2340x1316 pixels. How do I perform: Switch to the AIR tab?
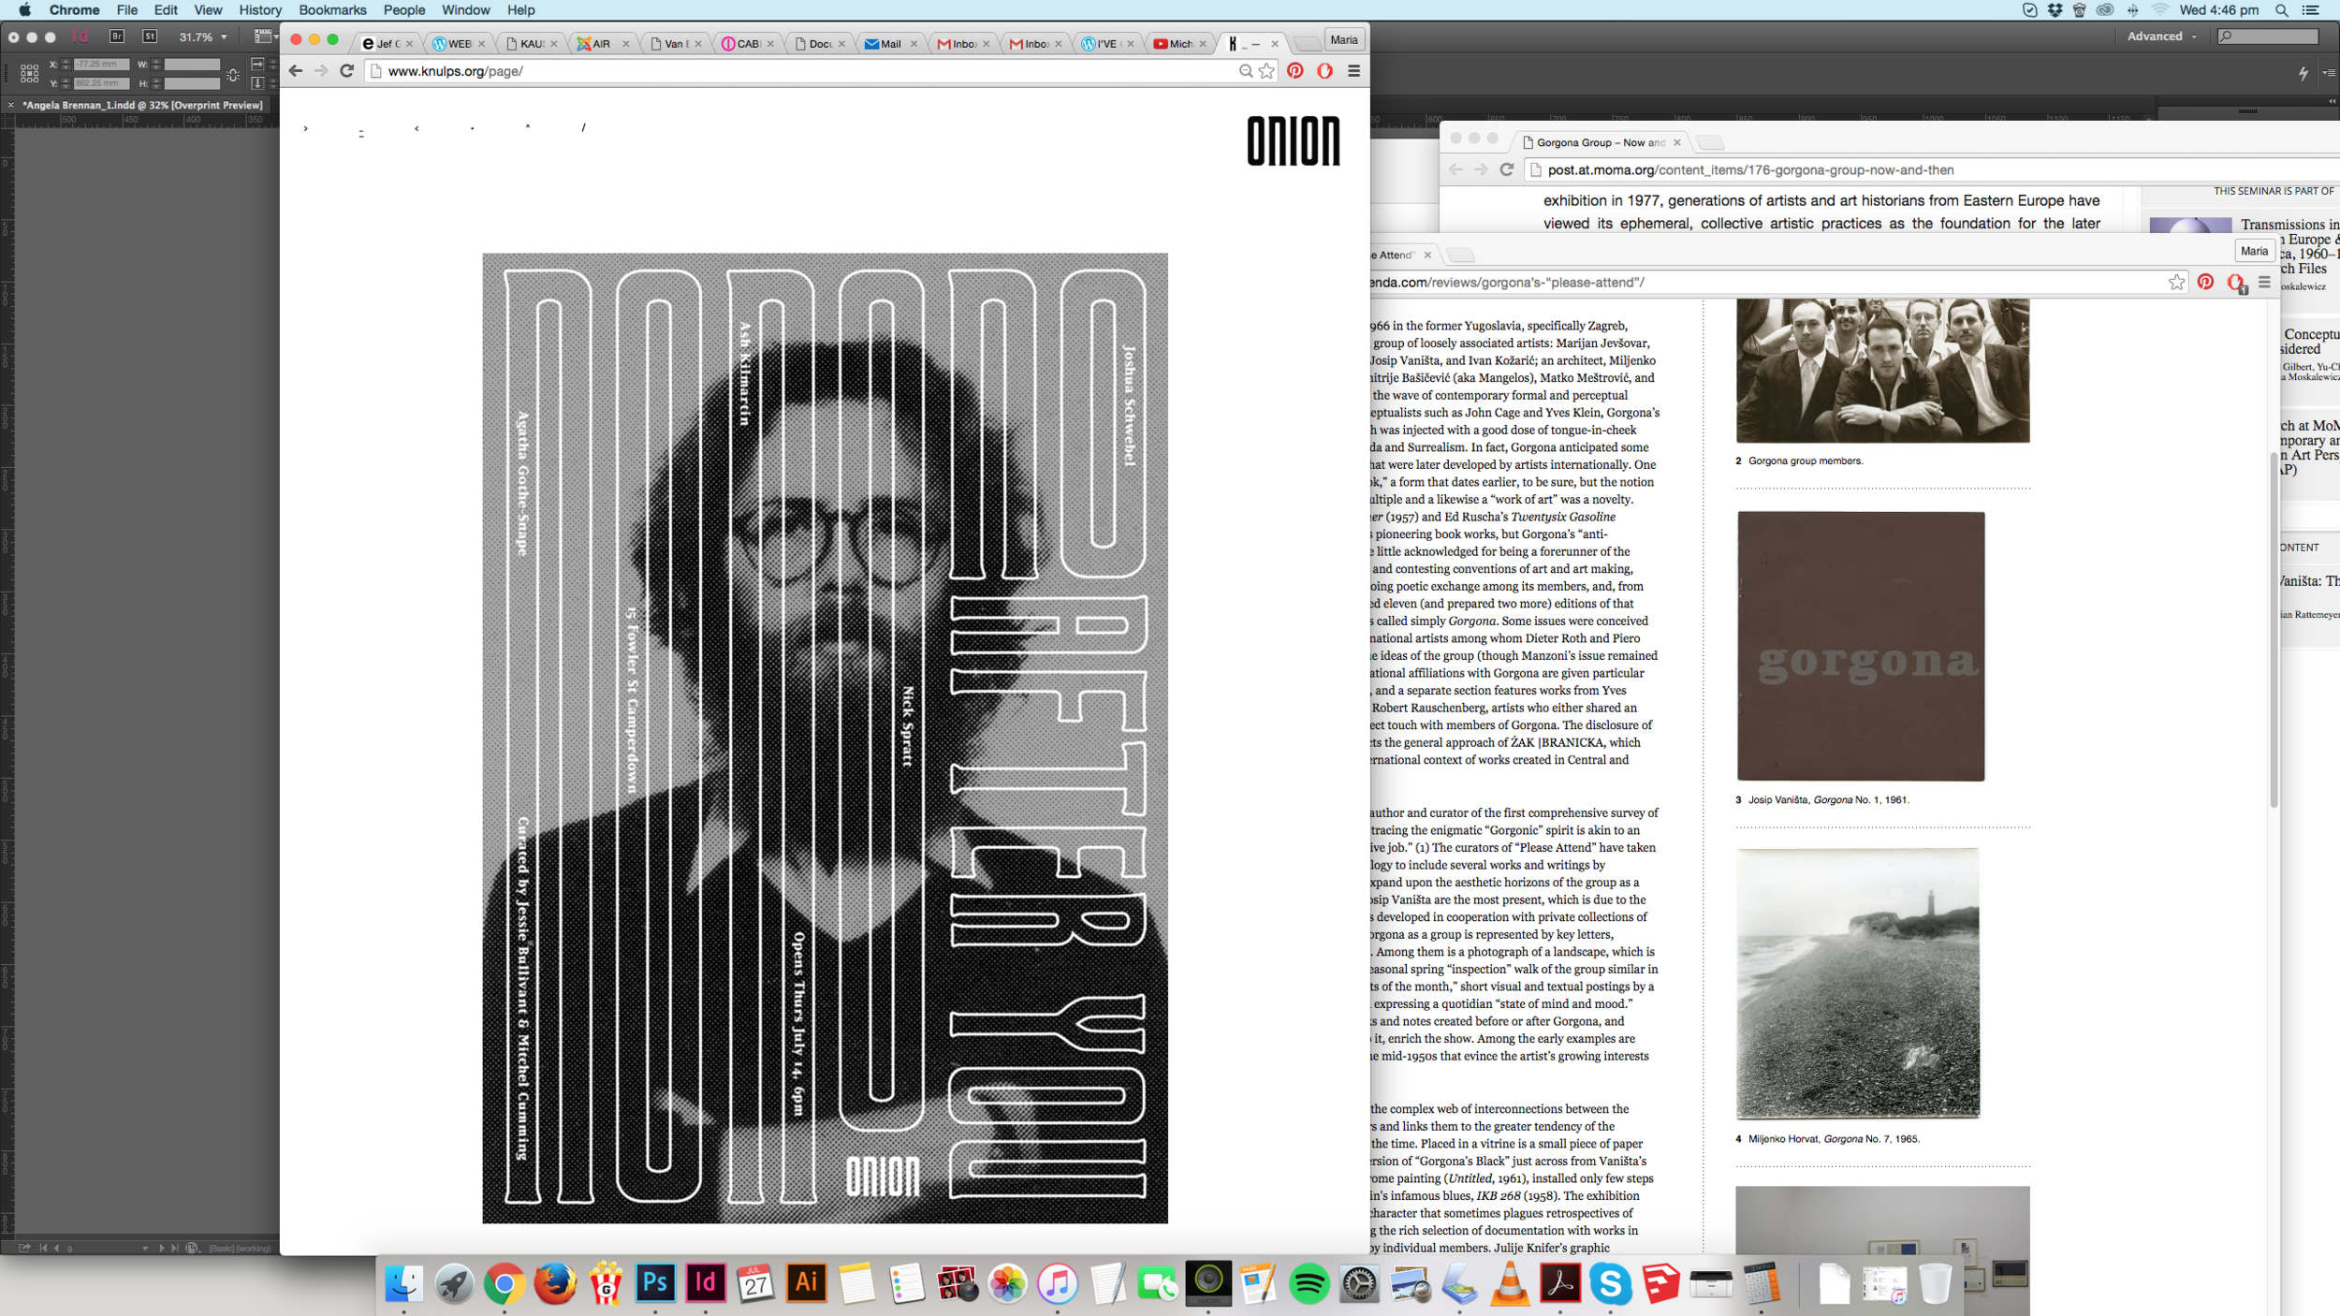click(x=601, y=43)
